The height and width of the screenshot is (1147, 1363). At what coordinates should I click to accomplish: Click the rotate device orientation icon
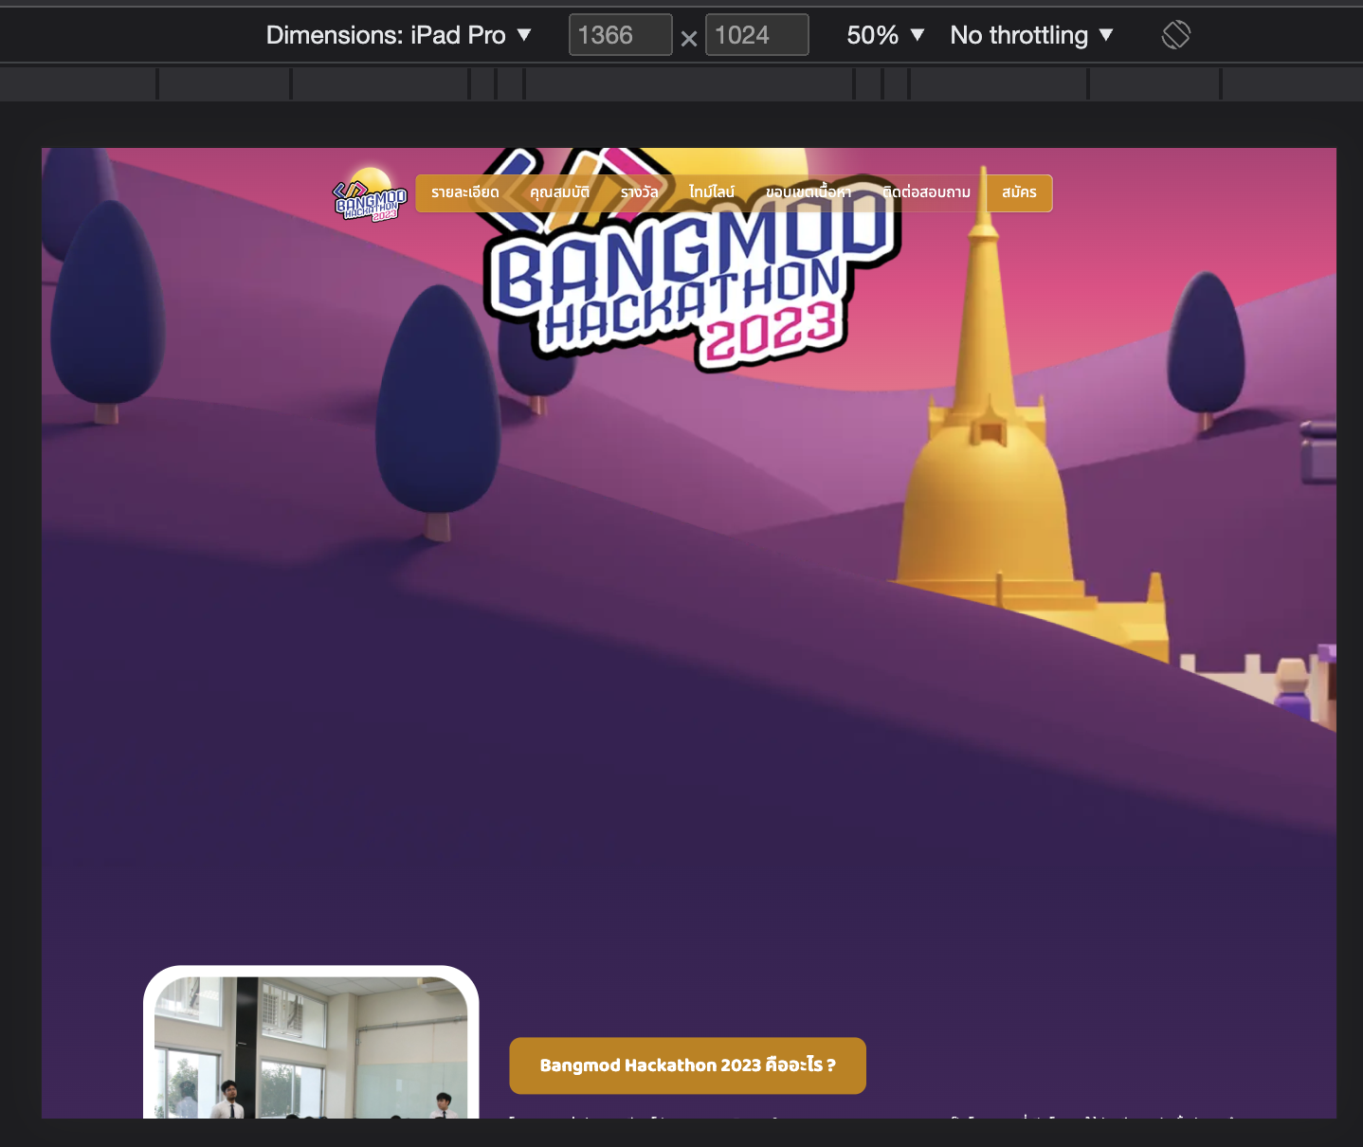pos(1175,35)
